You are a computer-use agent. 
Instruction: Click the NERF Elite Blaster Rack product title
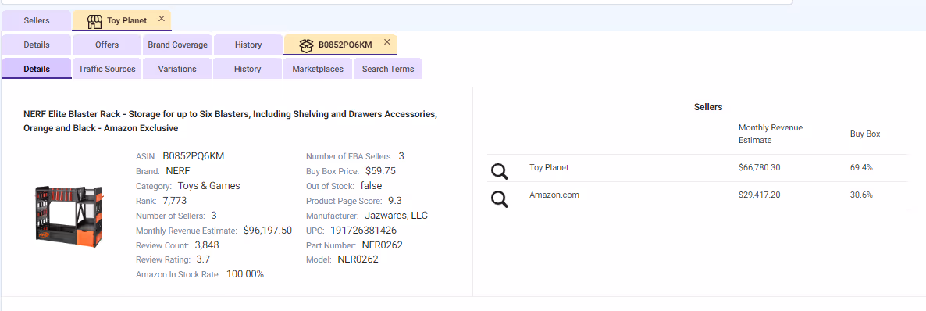pos(230,120)
